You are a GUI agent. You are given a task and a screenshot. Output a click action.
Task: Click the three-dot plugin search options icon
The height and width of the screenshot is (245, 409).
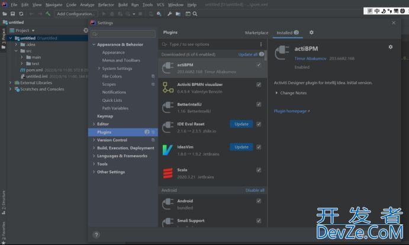click(261, 44)
